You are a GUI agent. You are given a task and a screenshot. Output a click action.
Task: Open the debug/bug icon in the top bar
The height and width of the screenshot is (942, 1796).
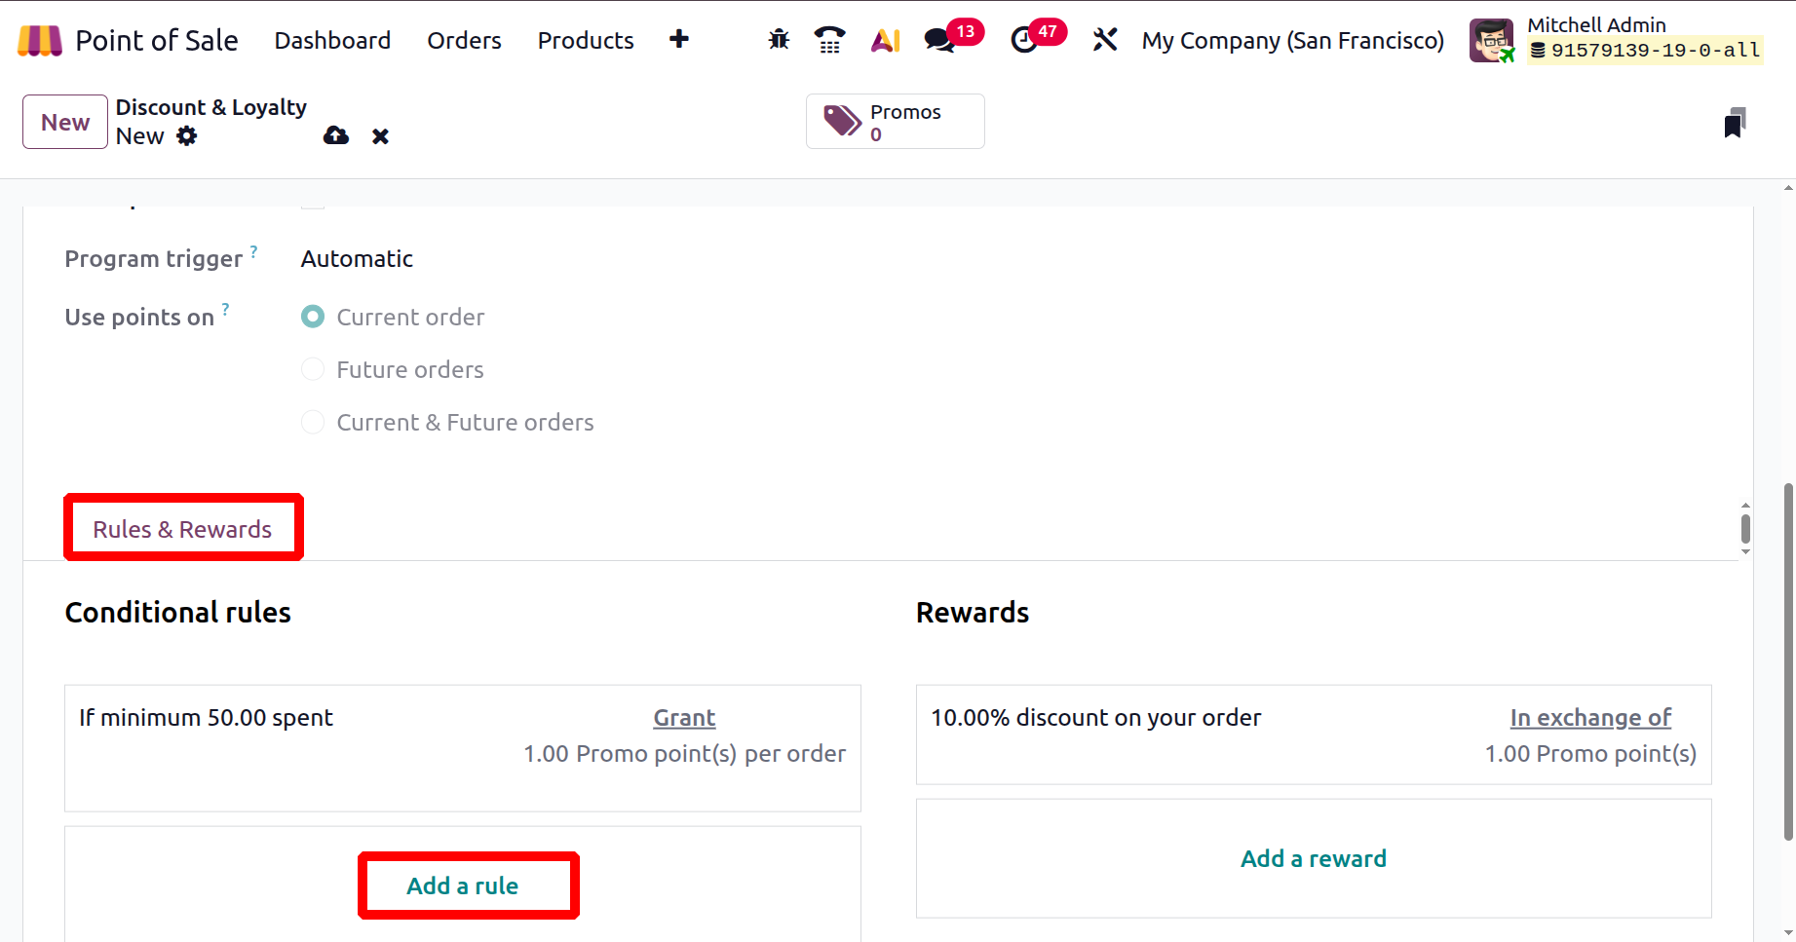coord(778,39)
